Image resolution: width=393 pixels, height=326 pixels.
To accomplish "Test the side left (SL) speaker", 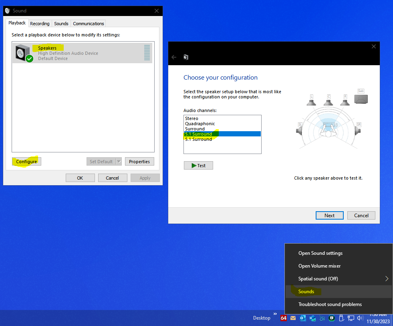I will [300, 130].
